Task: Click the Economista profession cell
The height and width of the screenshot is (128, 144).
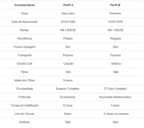Action: 67,97
